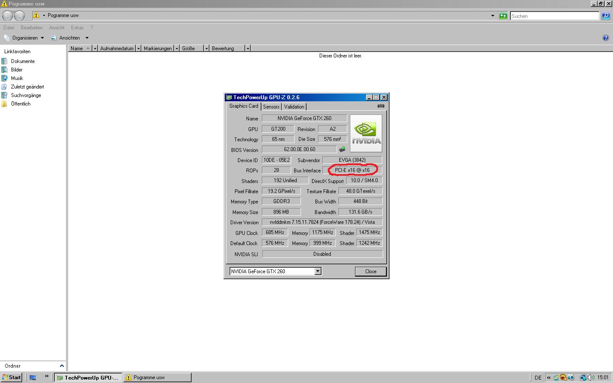The width and height of the screenshot is (613, 383).
Task: Click the Driver Version value field
Action: [x=322, y=222]
